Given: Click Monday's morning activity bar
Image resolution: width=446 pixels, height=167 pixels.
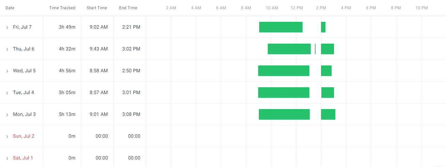Looking at the screenshot, I should click(284, 114).
